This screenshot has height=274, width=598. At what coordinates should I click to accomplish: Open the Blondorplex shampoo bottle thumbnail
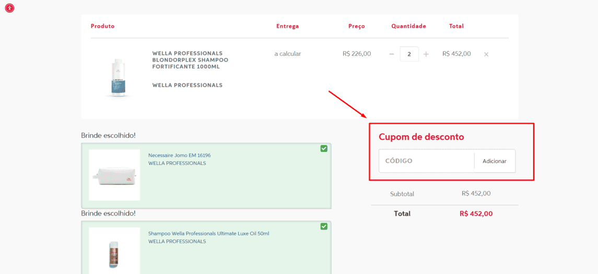coord(118,77)
